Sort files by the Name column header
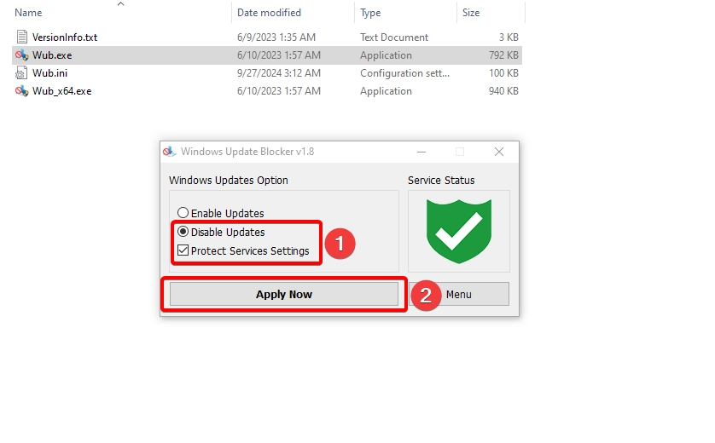This screenshot has width=715, height=443. (x=28, y=13)
